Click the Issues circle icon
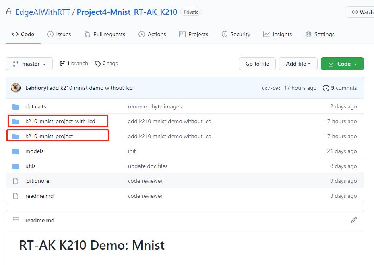Viewport: 374px width, 265px height. (x=50, y=34)
